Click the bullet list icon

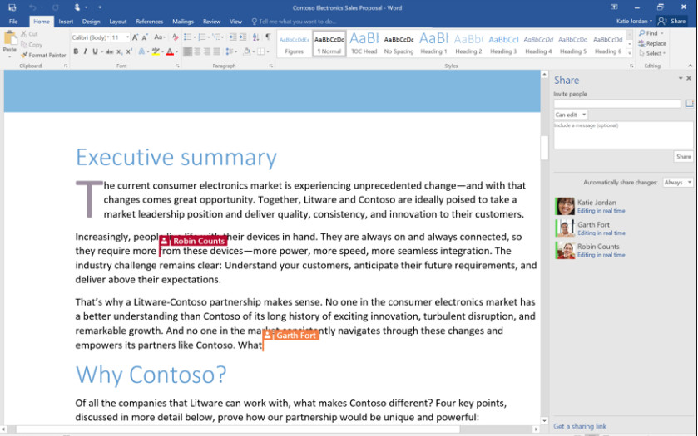click(188, 37)
